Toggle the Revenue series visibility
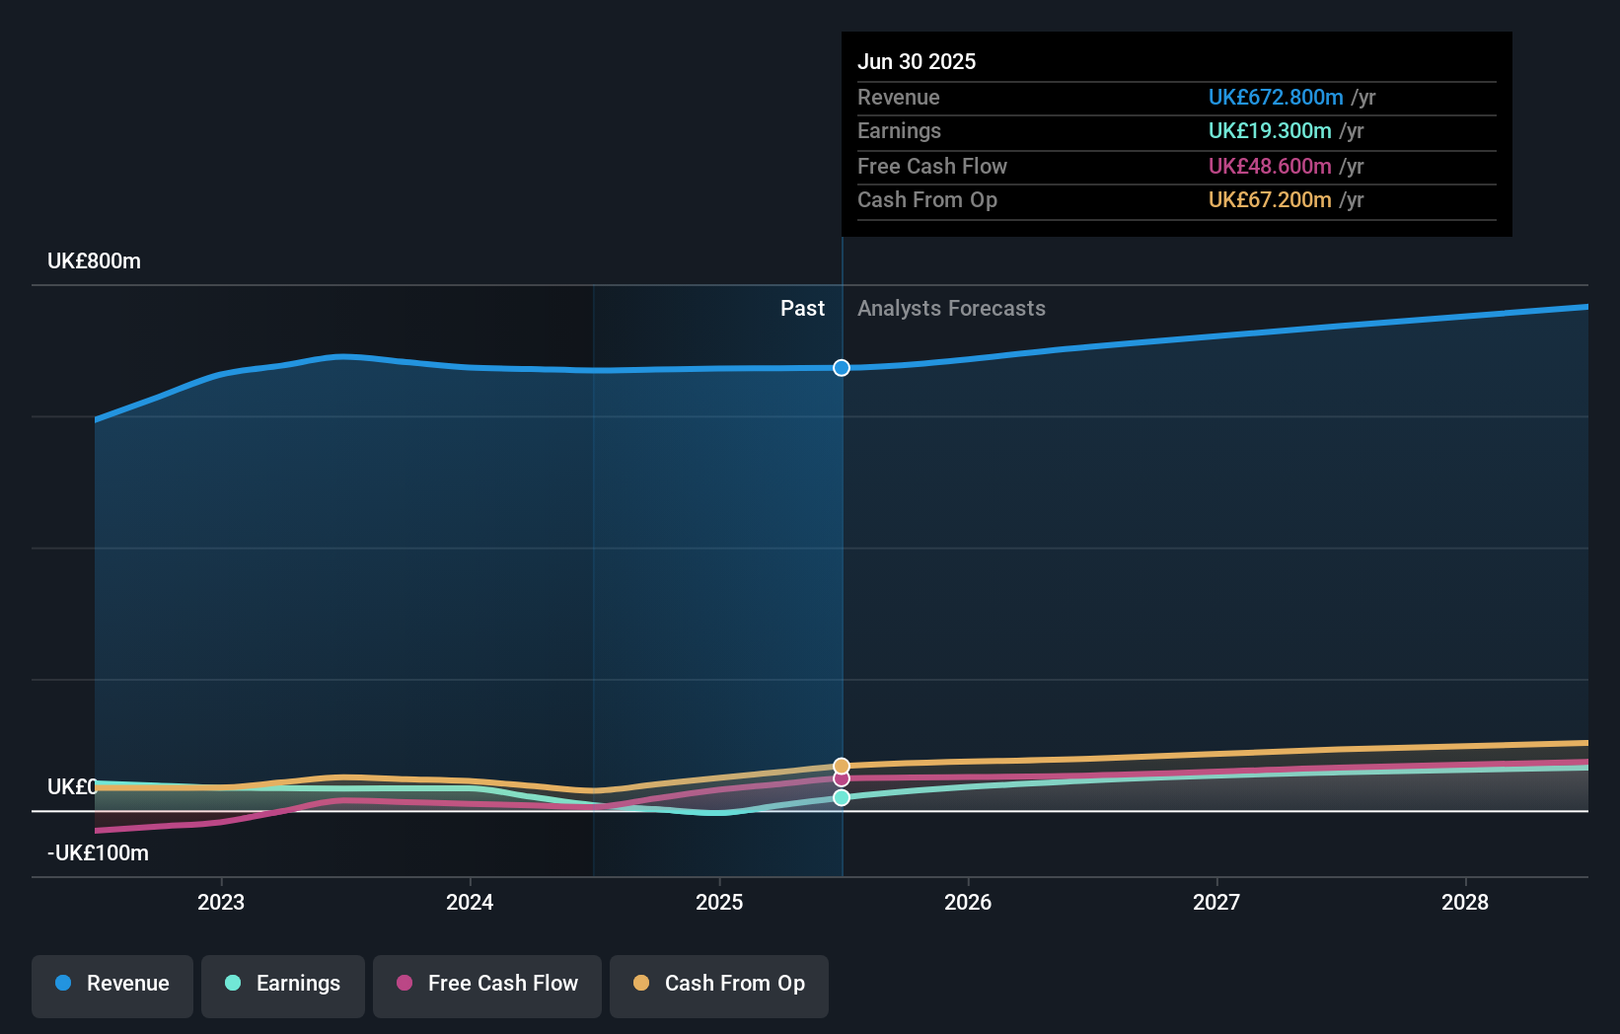The height and width of the screenshot is (1034, 1620). tap(111, 984)
